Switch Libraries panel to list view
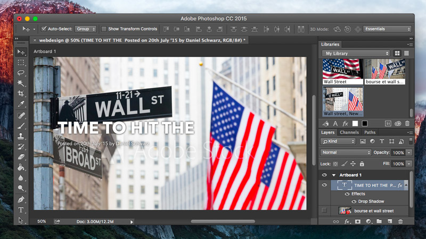426x239 pixels. 406,54
